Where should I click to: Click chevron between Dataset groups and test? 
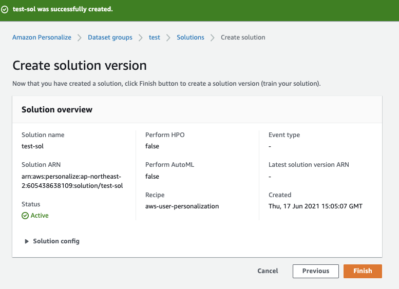pos(141,37)
